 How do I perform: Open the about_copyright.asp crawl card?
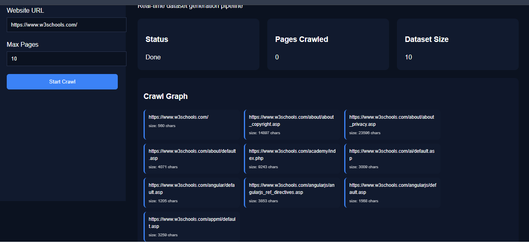coord(292,125)
